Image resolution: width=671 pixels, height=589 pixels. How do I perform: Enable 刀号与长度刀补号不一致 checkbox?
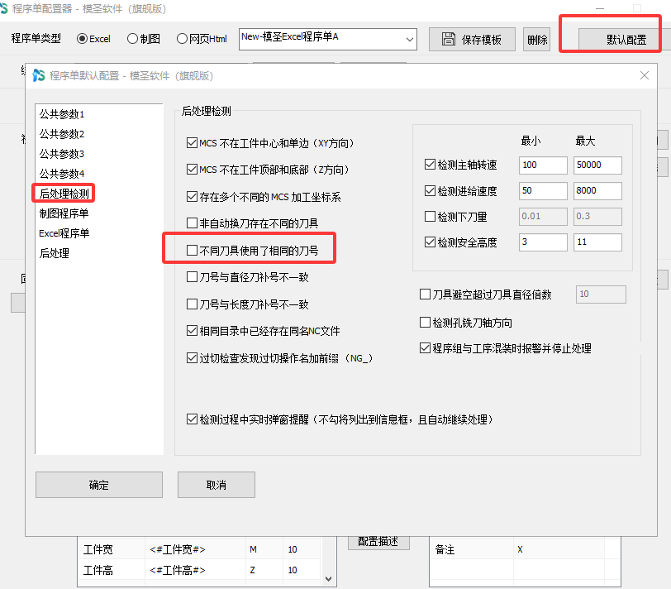point(192,304)
